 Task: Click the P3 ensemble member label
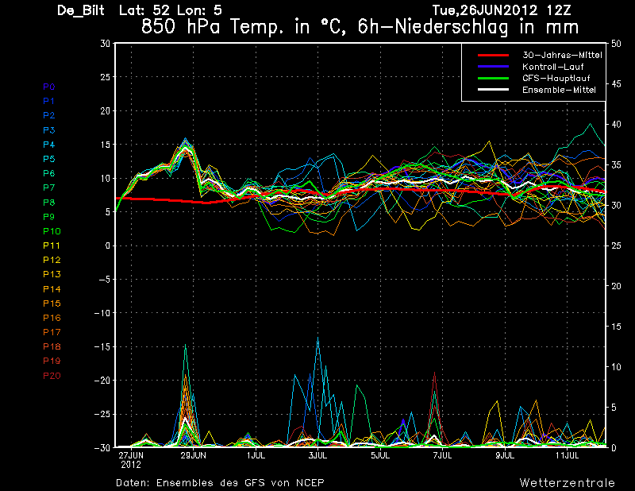click(x=49, y=130)
